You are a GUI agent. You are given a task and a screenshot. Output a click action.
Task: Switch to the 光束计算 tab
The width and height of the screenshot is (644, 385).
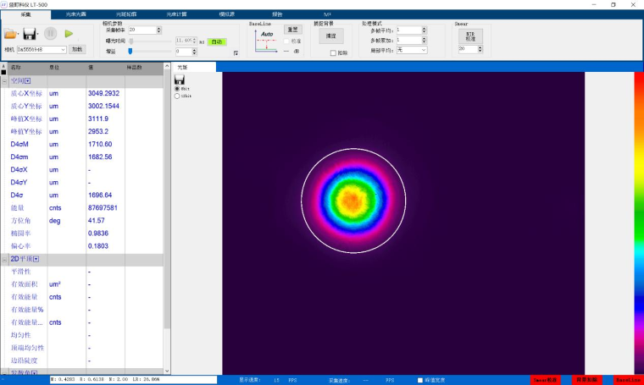(x=177, y=15)
